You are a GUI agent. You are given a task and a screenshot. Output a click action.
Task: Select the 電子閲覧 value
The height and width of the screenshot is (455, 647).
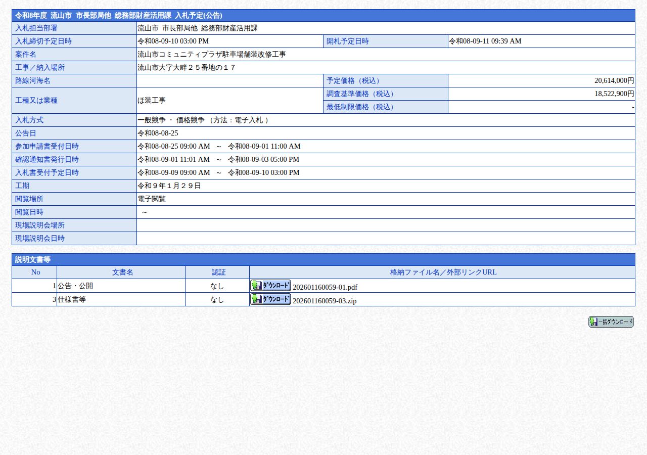point(152,199)
